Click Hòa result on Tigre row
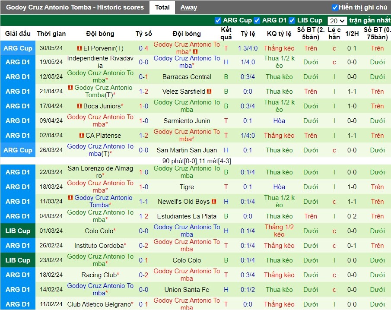Screen dimensions: 391x310 tap(279, 187)
